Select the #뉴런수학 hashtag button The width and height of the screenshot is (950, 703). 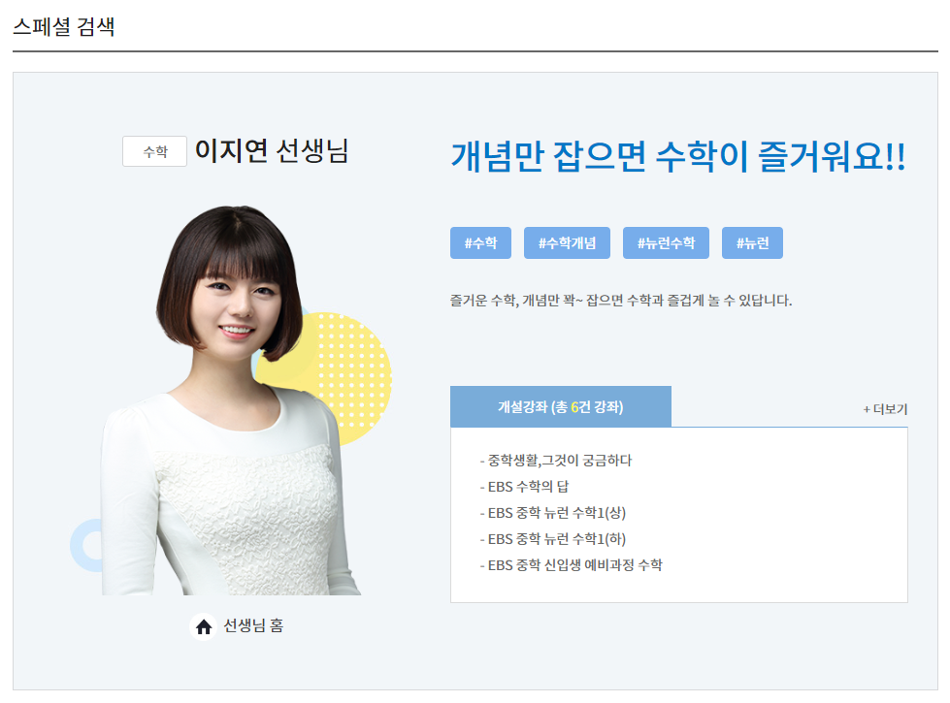(667, 242)
